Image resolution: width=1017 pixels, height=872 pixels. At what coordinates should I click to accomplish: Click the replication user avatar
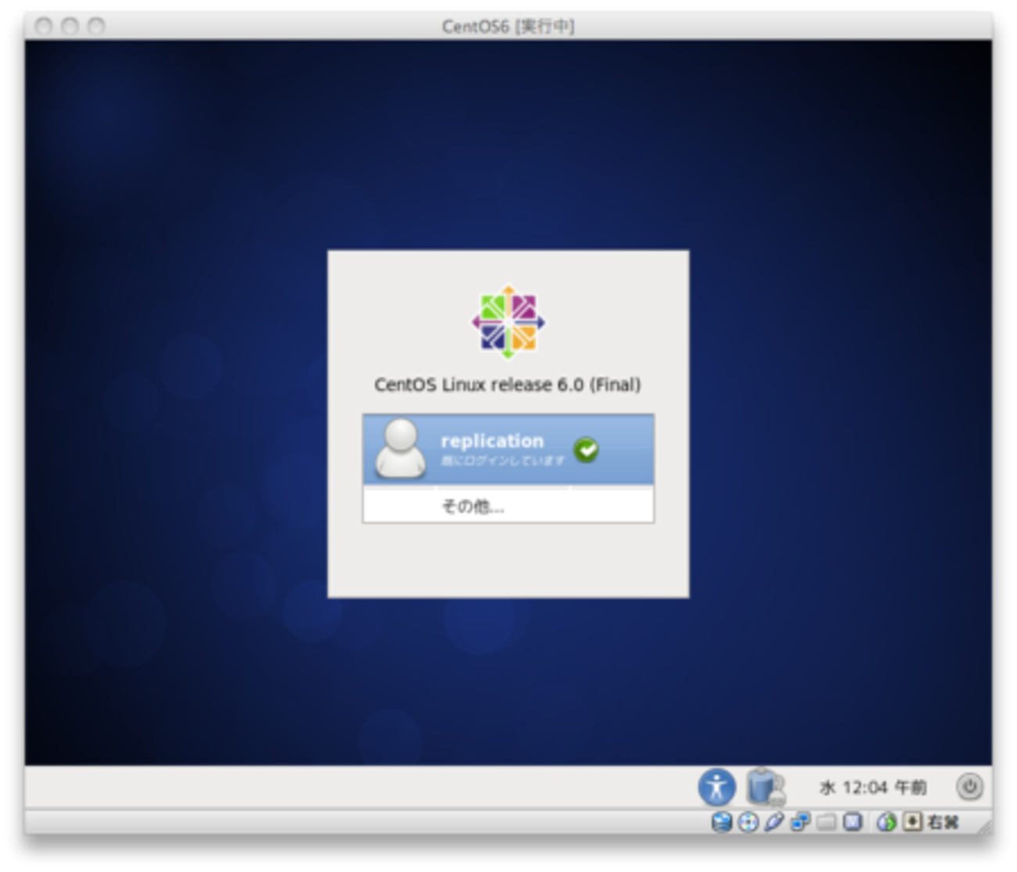401,448
